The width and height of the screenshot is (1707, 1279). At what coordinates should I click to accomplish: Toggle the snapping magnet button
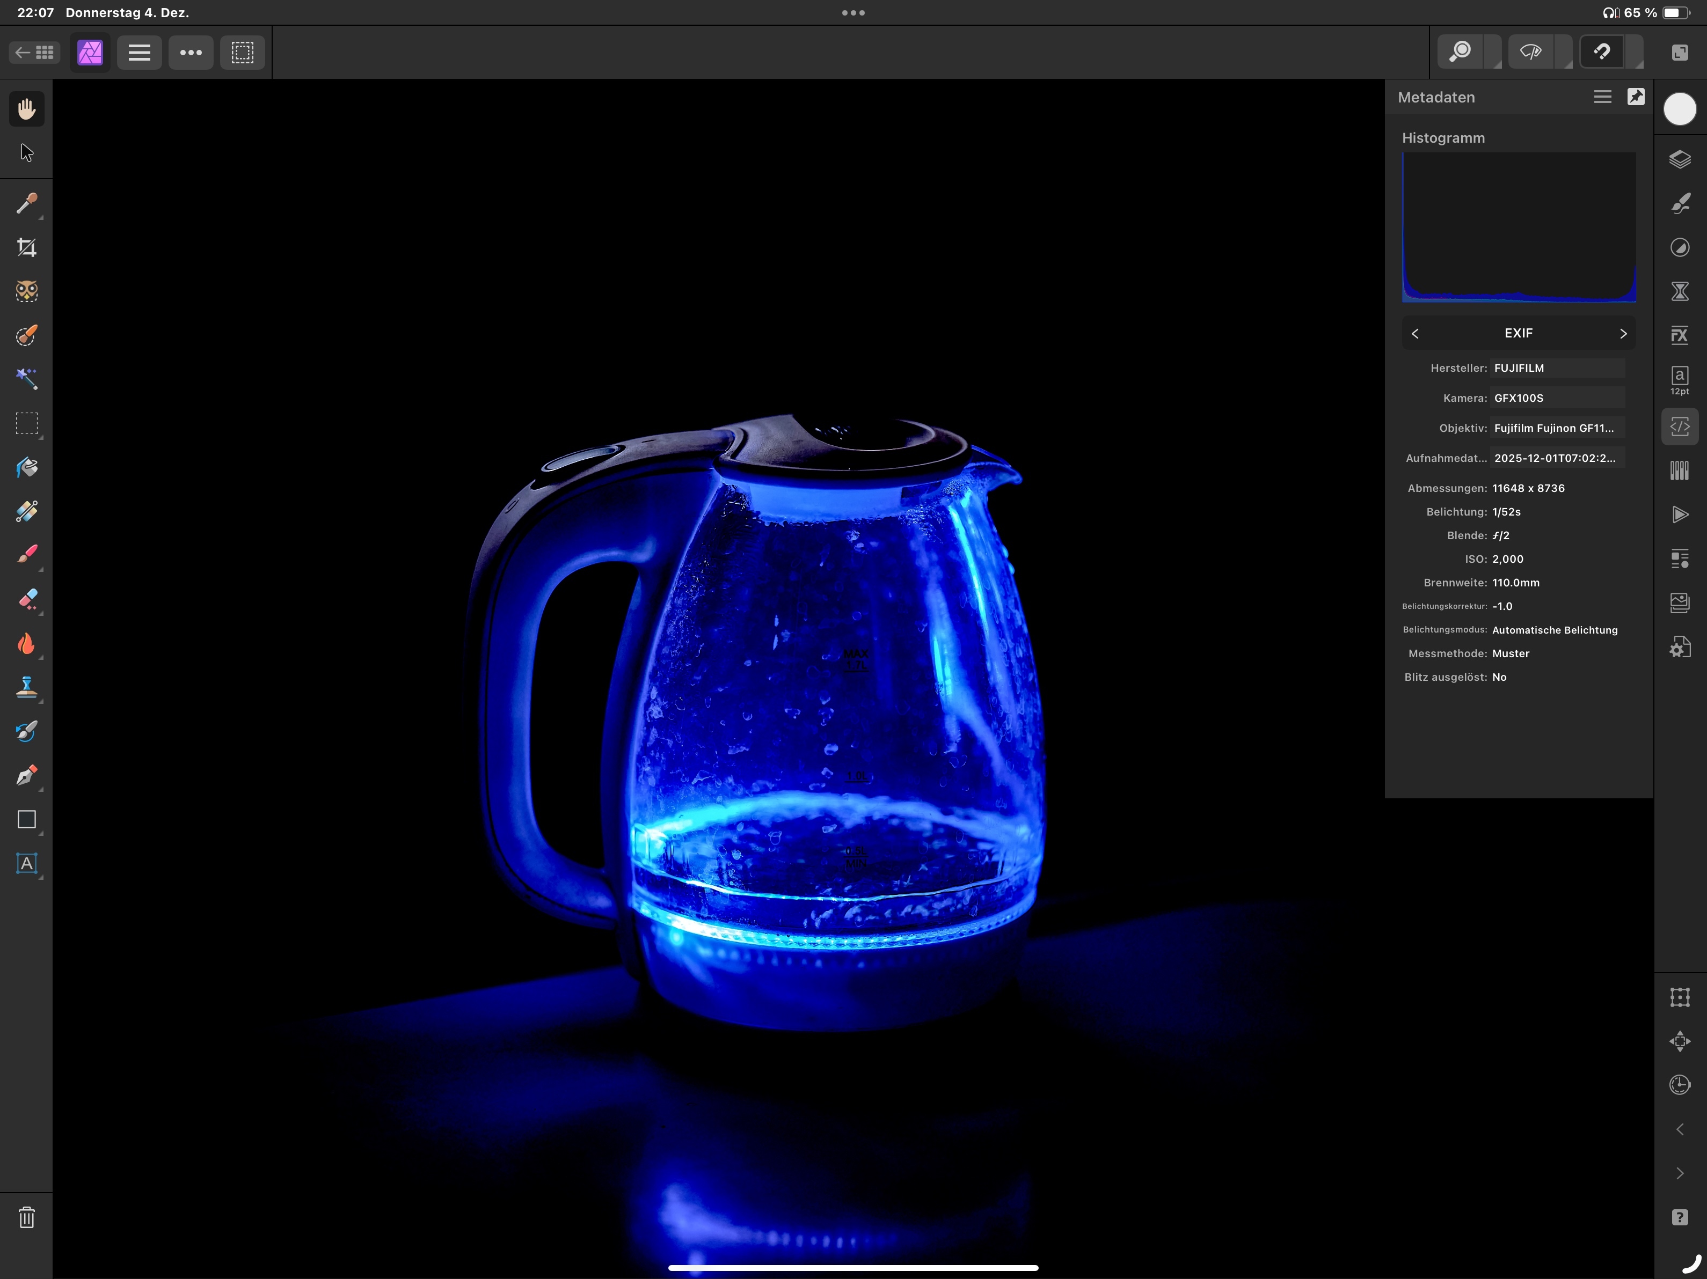pyautogui.click(x=1602, y=53)
